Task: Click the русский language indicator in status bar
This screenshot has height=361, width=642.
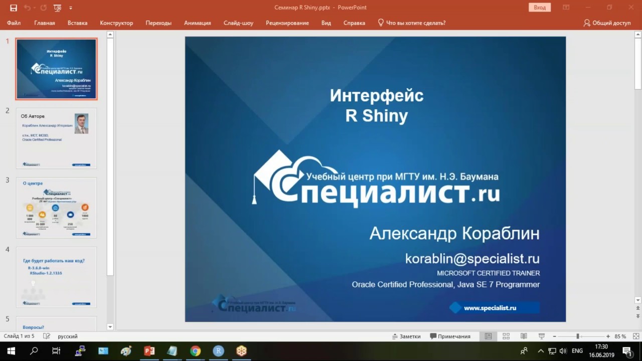Action: (68, 336)
